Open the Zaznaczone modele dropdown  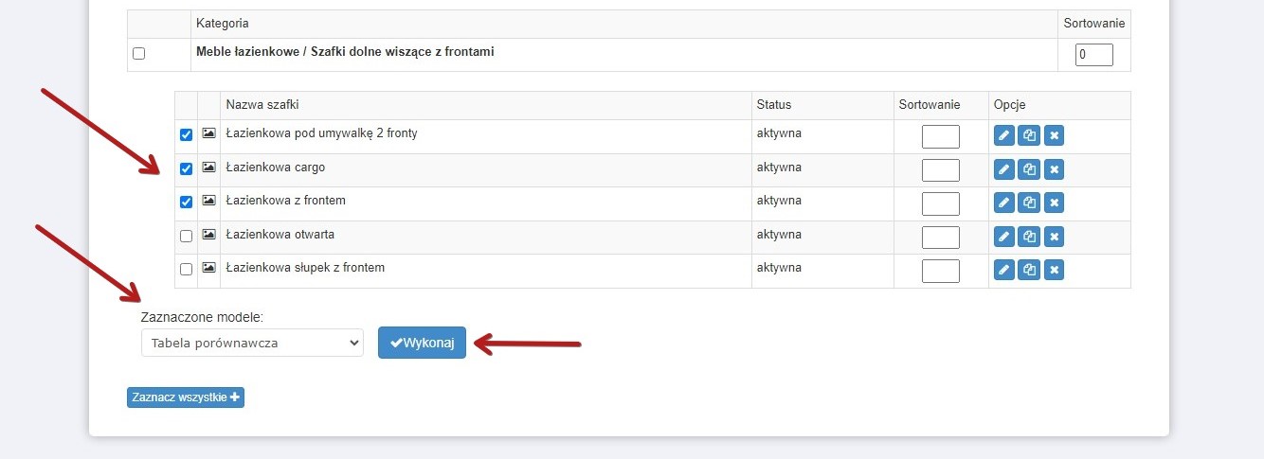pos(252,343)
